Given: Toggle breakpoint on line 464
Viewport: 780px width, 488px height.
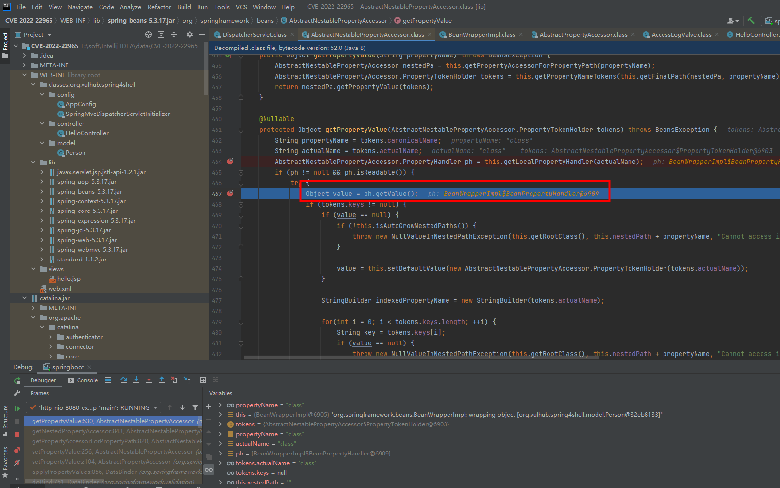Looking at the screenshot, I should 231,162.
